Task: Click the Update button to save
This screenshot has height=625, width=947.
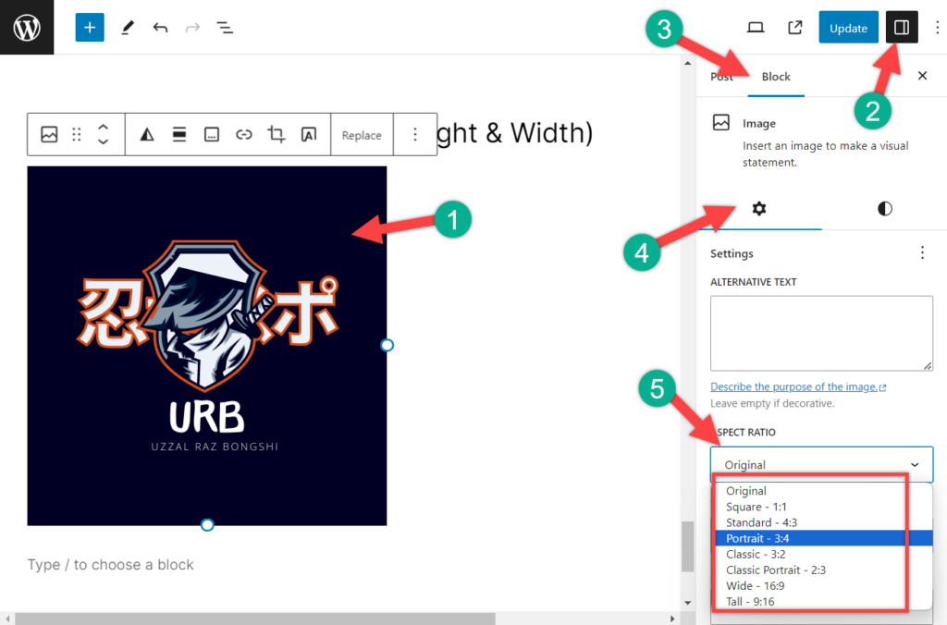Action: (x=848, y=28)
